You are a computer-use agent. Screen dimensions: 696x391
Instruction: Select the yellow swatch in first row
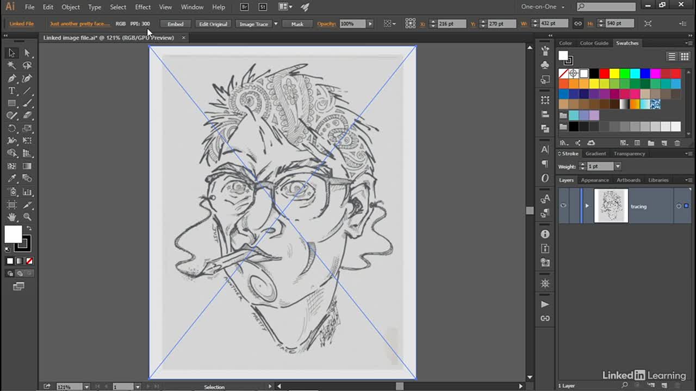614,73
